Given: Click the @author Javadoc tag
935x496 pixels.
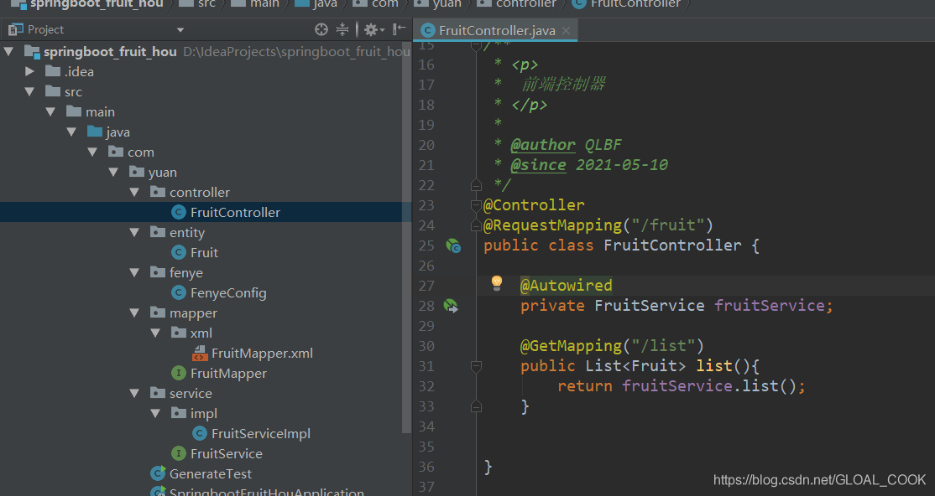Looking at the screenshot, I should pos(543,145).
